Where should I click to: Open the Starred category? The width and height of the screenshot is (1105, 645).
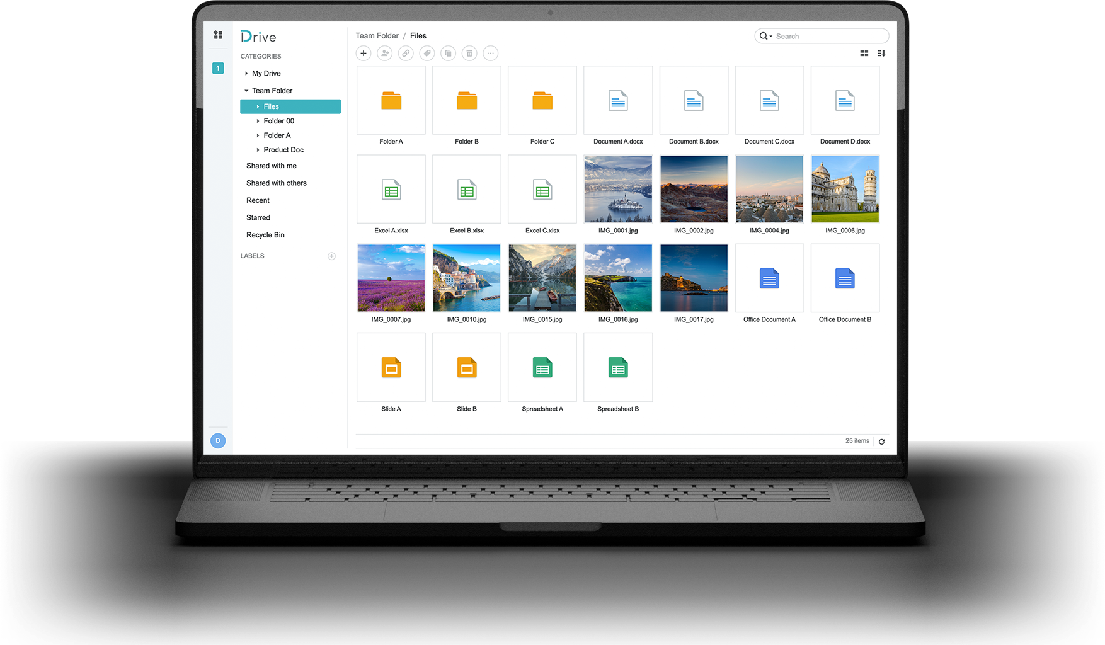pos(258,217)
